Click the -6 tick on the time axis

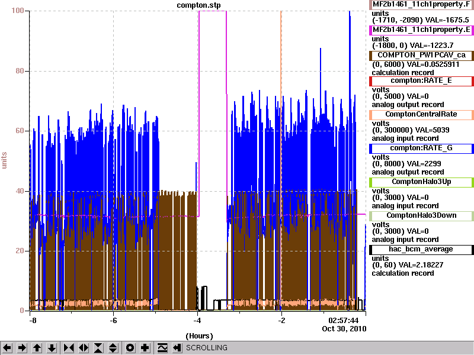(113, 320)
